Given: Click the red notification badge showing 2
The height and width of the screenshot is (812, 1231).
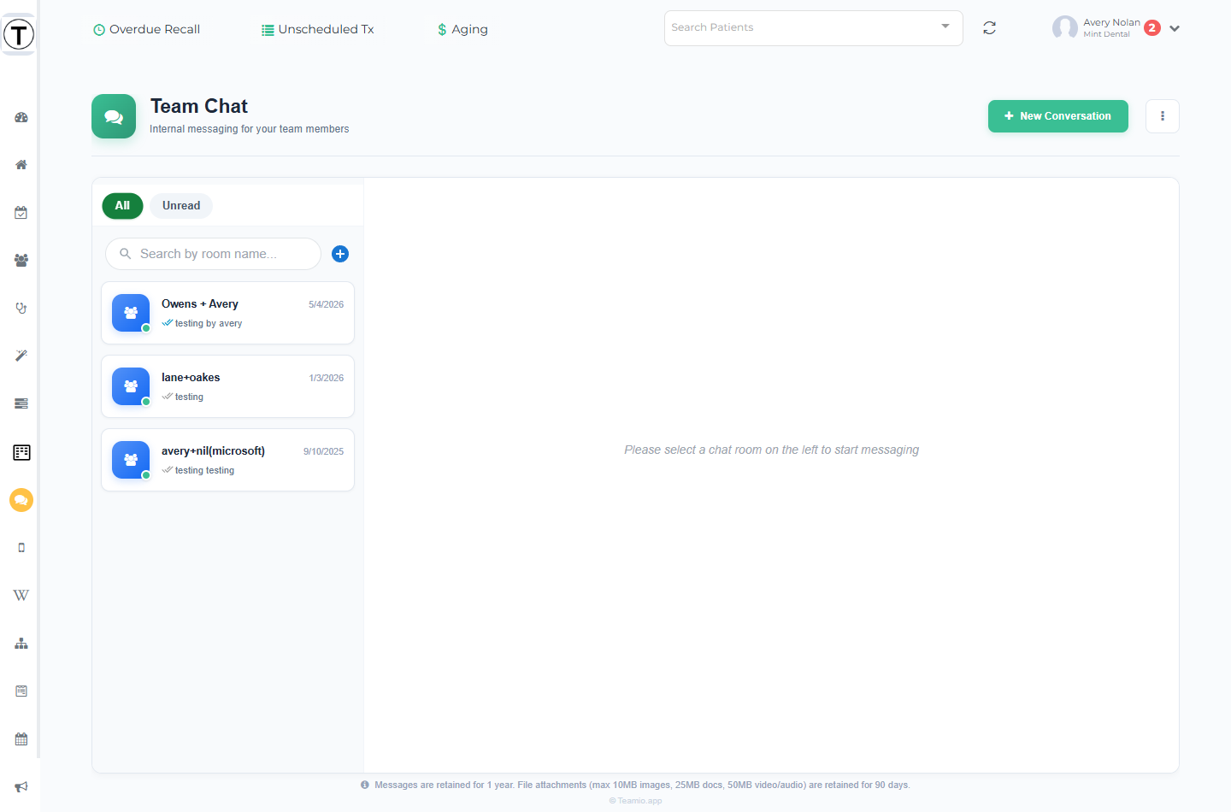Looking at the screenshot, I should tap(1152, 27).
